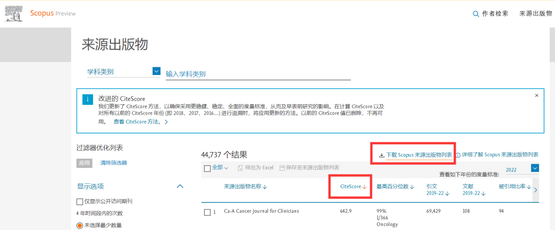Sort by 文献 2019-22 column
The height and width of the screenshot is (230, 555).
click(474, 189)
